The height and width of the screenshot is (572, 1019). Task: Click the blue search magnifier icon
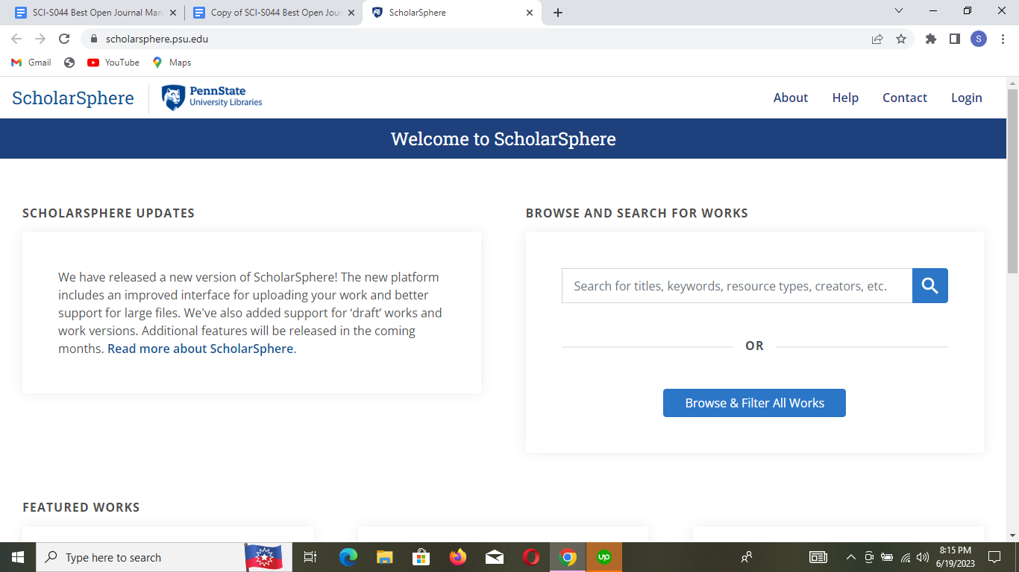[x=929, y=285]
